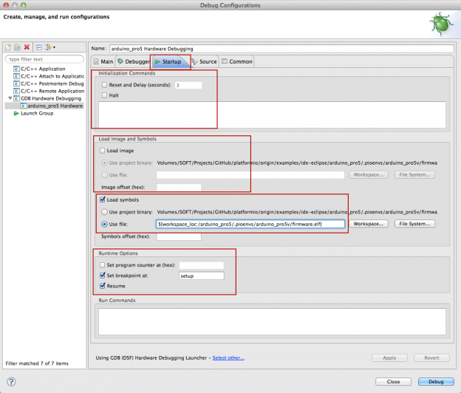Image resolution: width=461 pixels, height=393 pixels.
Task: Click the Duplicate launch configuration icon
Action: coord(17,47)
